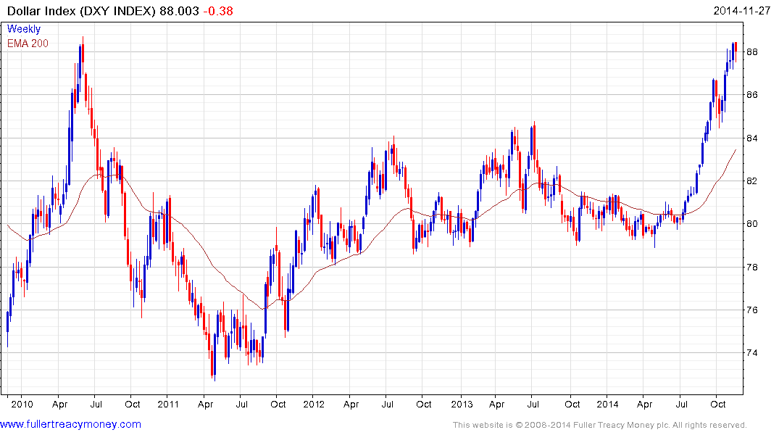779x435 pixels.
Task: Click the 74 price axis label
Action: 752,353
